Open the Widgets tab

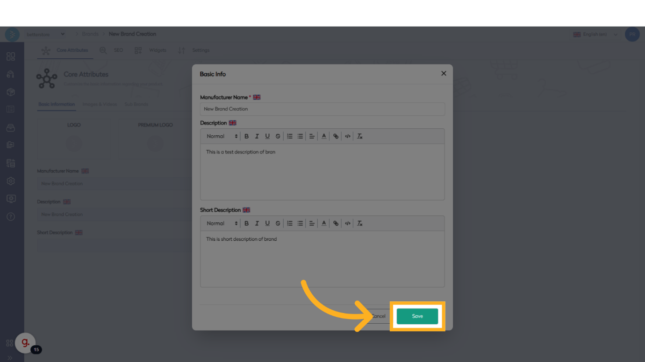[158, 50]
